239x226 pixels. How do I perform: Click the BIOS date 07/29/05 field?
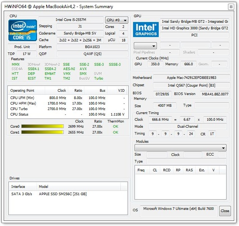162,94
